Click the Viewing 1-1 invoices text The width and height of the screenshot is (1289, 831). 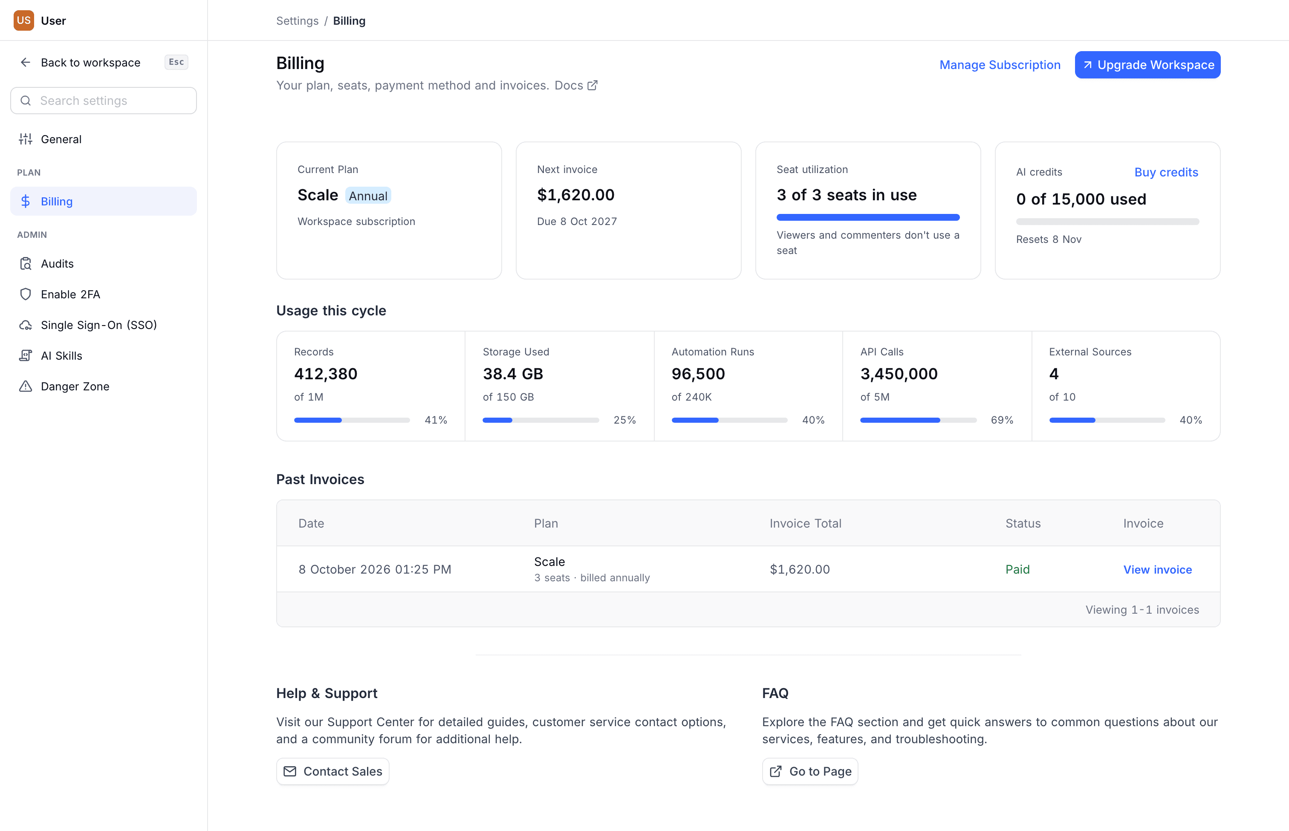click(x=1142, y=610)
